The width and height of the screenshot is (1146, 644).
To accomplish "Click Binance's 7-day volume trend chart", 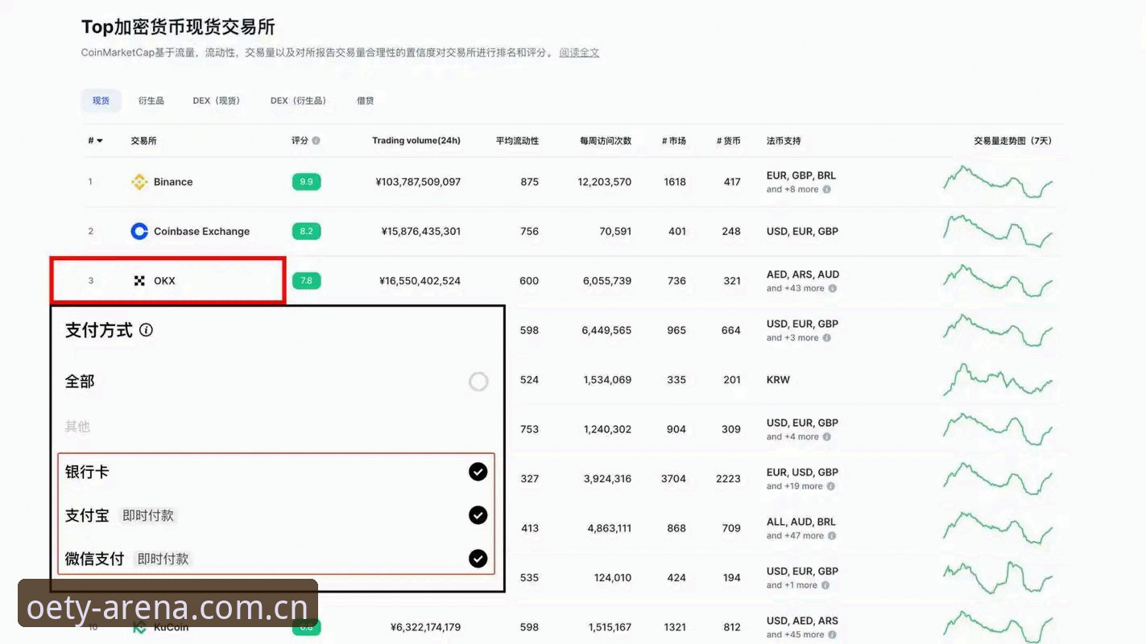I will [x=998, y=182].
